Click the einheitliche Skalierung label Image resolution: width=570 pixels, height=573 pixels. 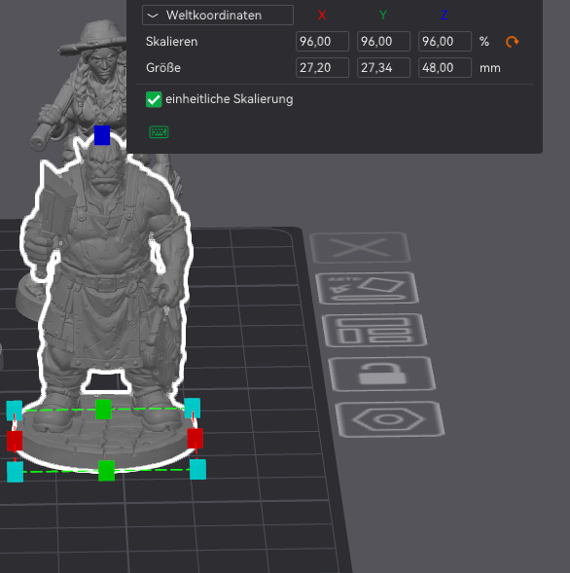point(230,99)
